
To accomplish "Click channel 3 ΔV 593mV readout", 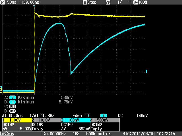I will pos(76,129).
